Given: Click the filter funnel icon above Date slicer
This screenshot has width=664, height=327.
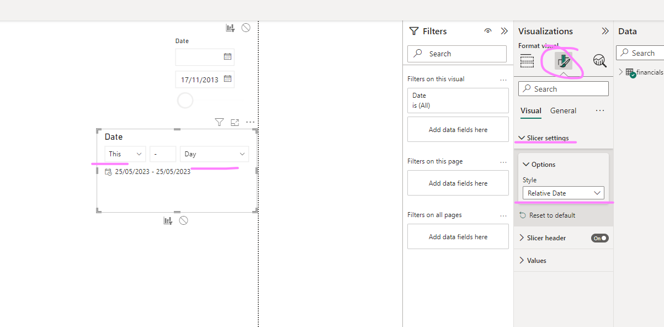Looking at the screenshot, I should (x=219, y=122).
